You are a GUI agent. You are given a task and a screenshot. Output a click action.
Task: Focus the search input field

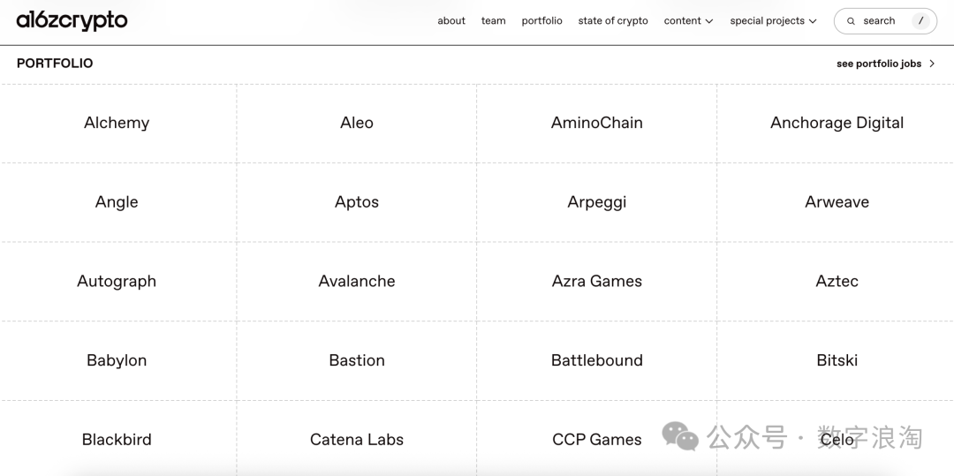[880, 21]
